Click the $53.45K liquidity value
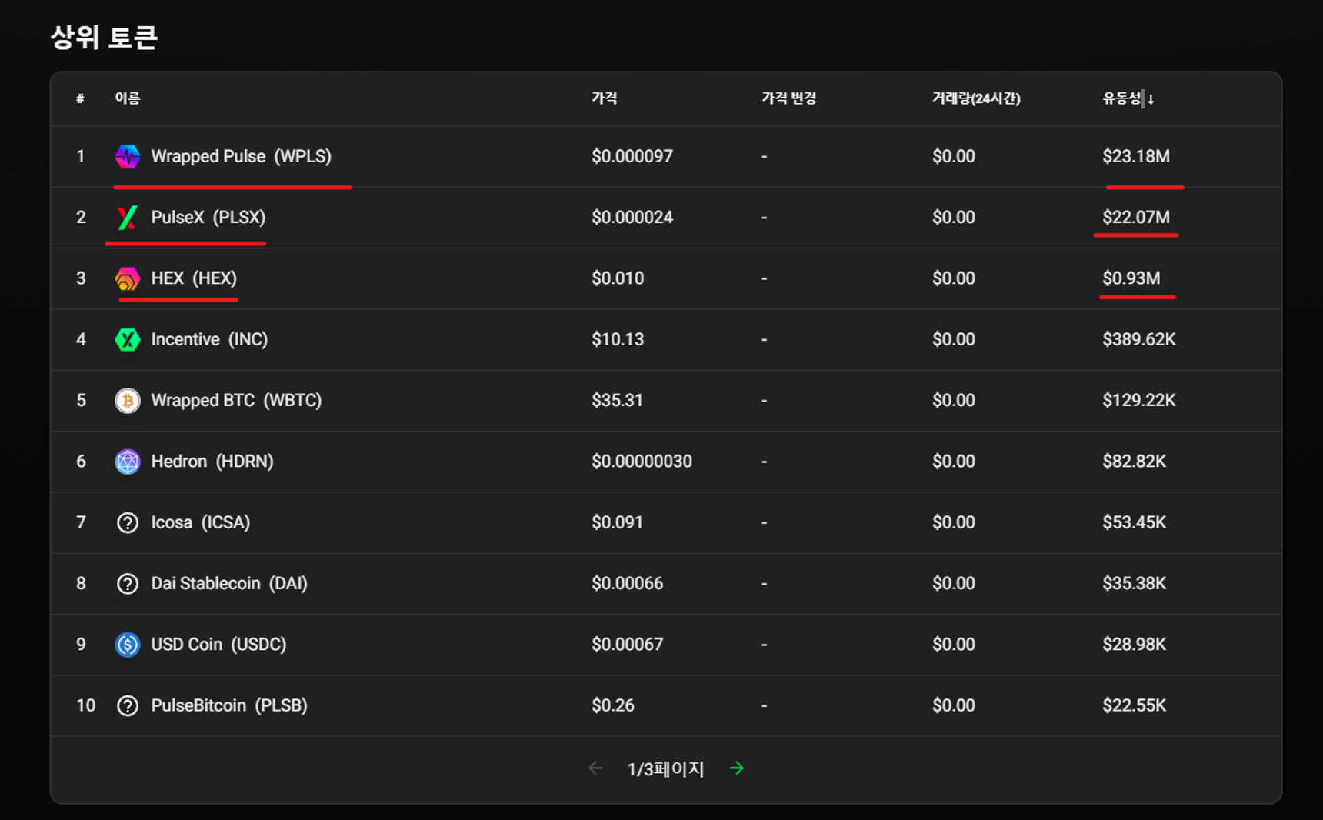1323x820 pixels. pyautogui.click(x=1135, y=522)
